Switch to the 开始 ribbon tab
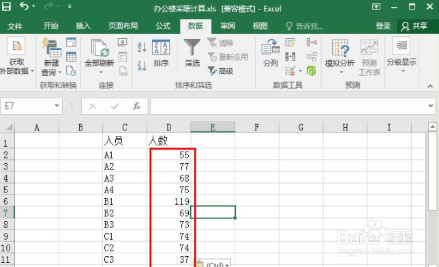 pos(51,26)
